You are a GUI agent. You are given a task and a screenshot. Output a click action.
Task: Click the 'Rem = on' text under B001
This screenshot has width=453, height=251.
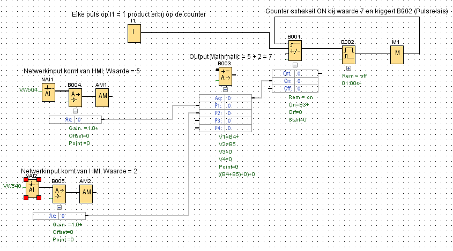click(x=300, y=97)
